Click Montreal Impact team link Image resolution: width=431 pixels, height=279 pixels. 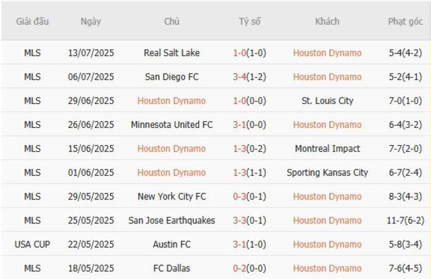(328, 148)
